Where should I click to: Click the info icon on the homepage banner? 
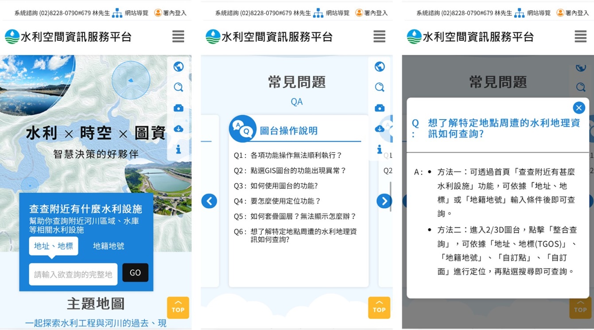pyautogui.click(x=179, y=150)
